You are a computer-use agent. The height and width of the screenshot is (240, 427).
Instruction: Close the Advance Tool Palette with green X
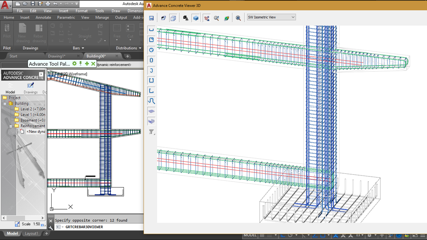93,64
